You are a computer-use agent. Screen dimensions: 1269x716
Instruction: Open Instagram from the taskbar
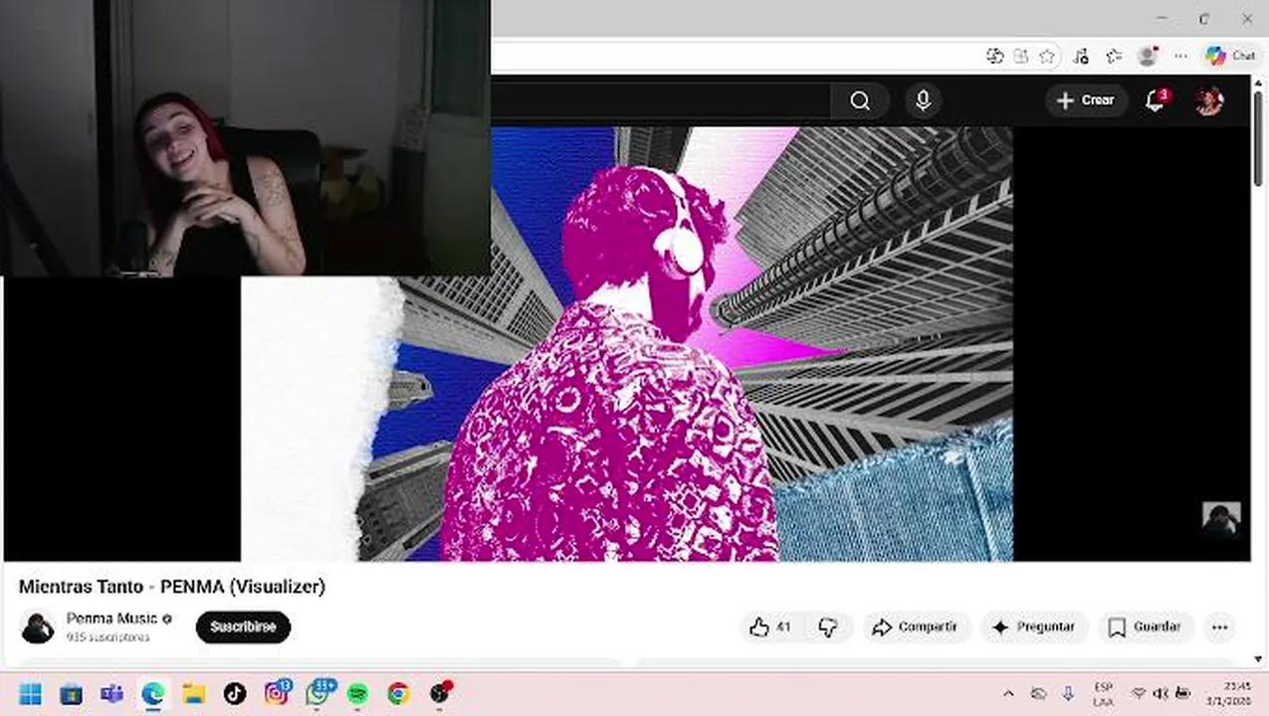click(x=276, y=693)
